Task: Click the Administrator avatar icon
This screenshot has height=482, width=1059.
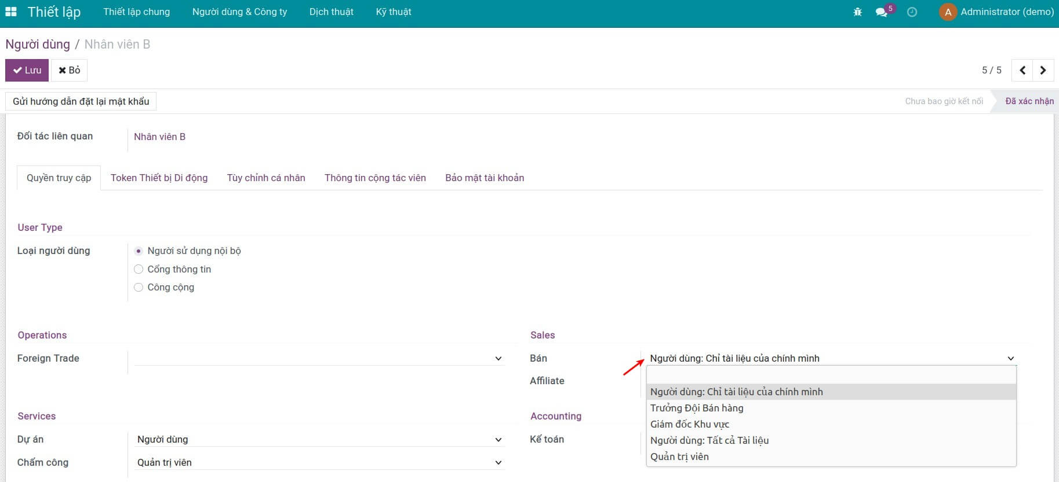Action: point(948,12)
